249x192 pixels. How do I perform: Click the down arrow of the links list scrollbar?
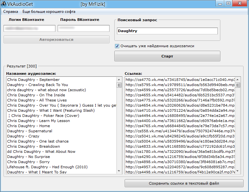(238, 171)
